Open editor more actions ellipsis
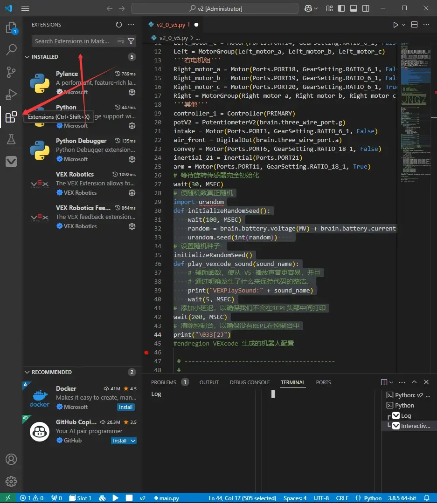 click(426, 25)
